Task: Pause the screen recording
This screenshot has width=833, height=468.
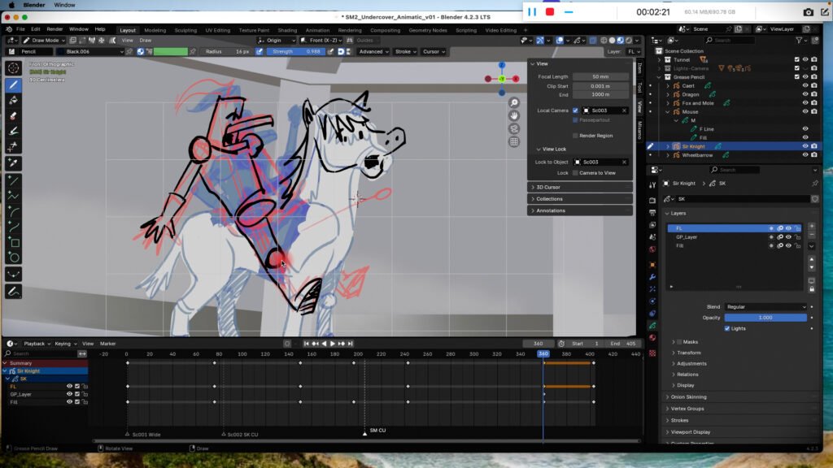Action: 532,11
